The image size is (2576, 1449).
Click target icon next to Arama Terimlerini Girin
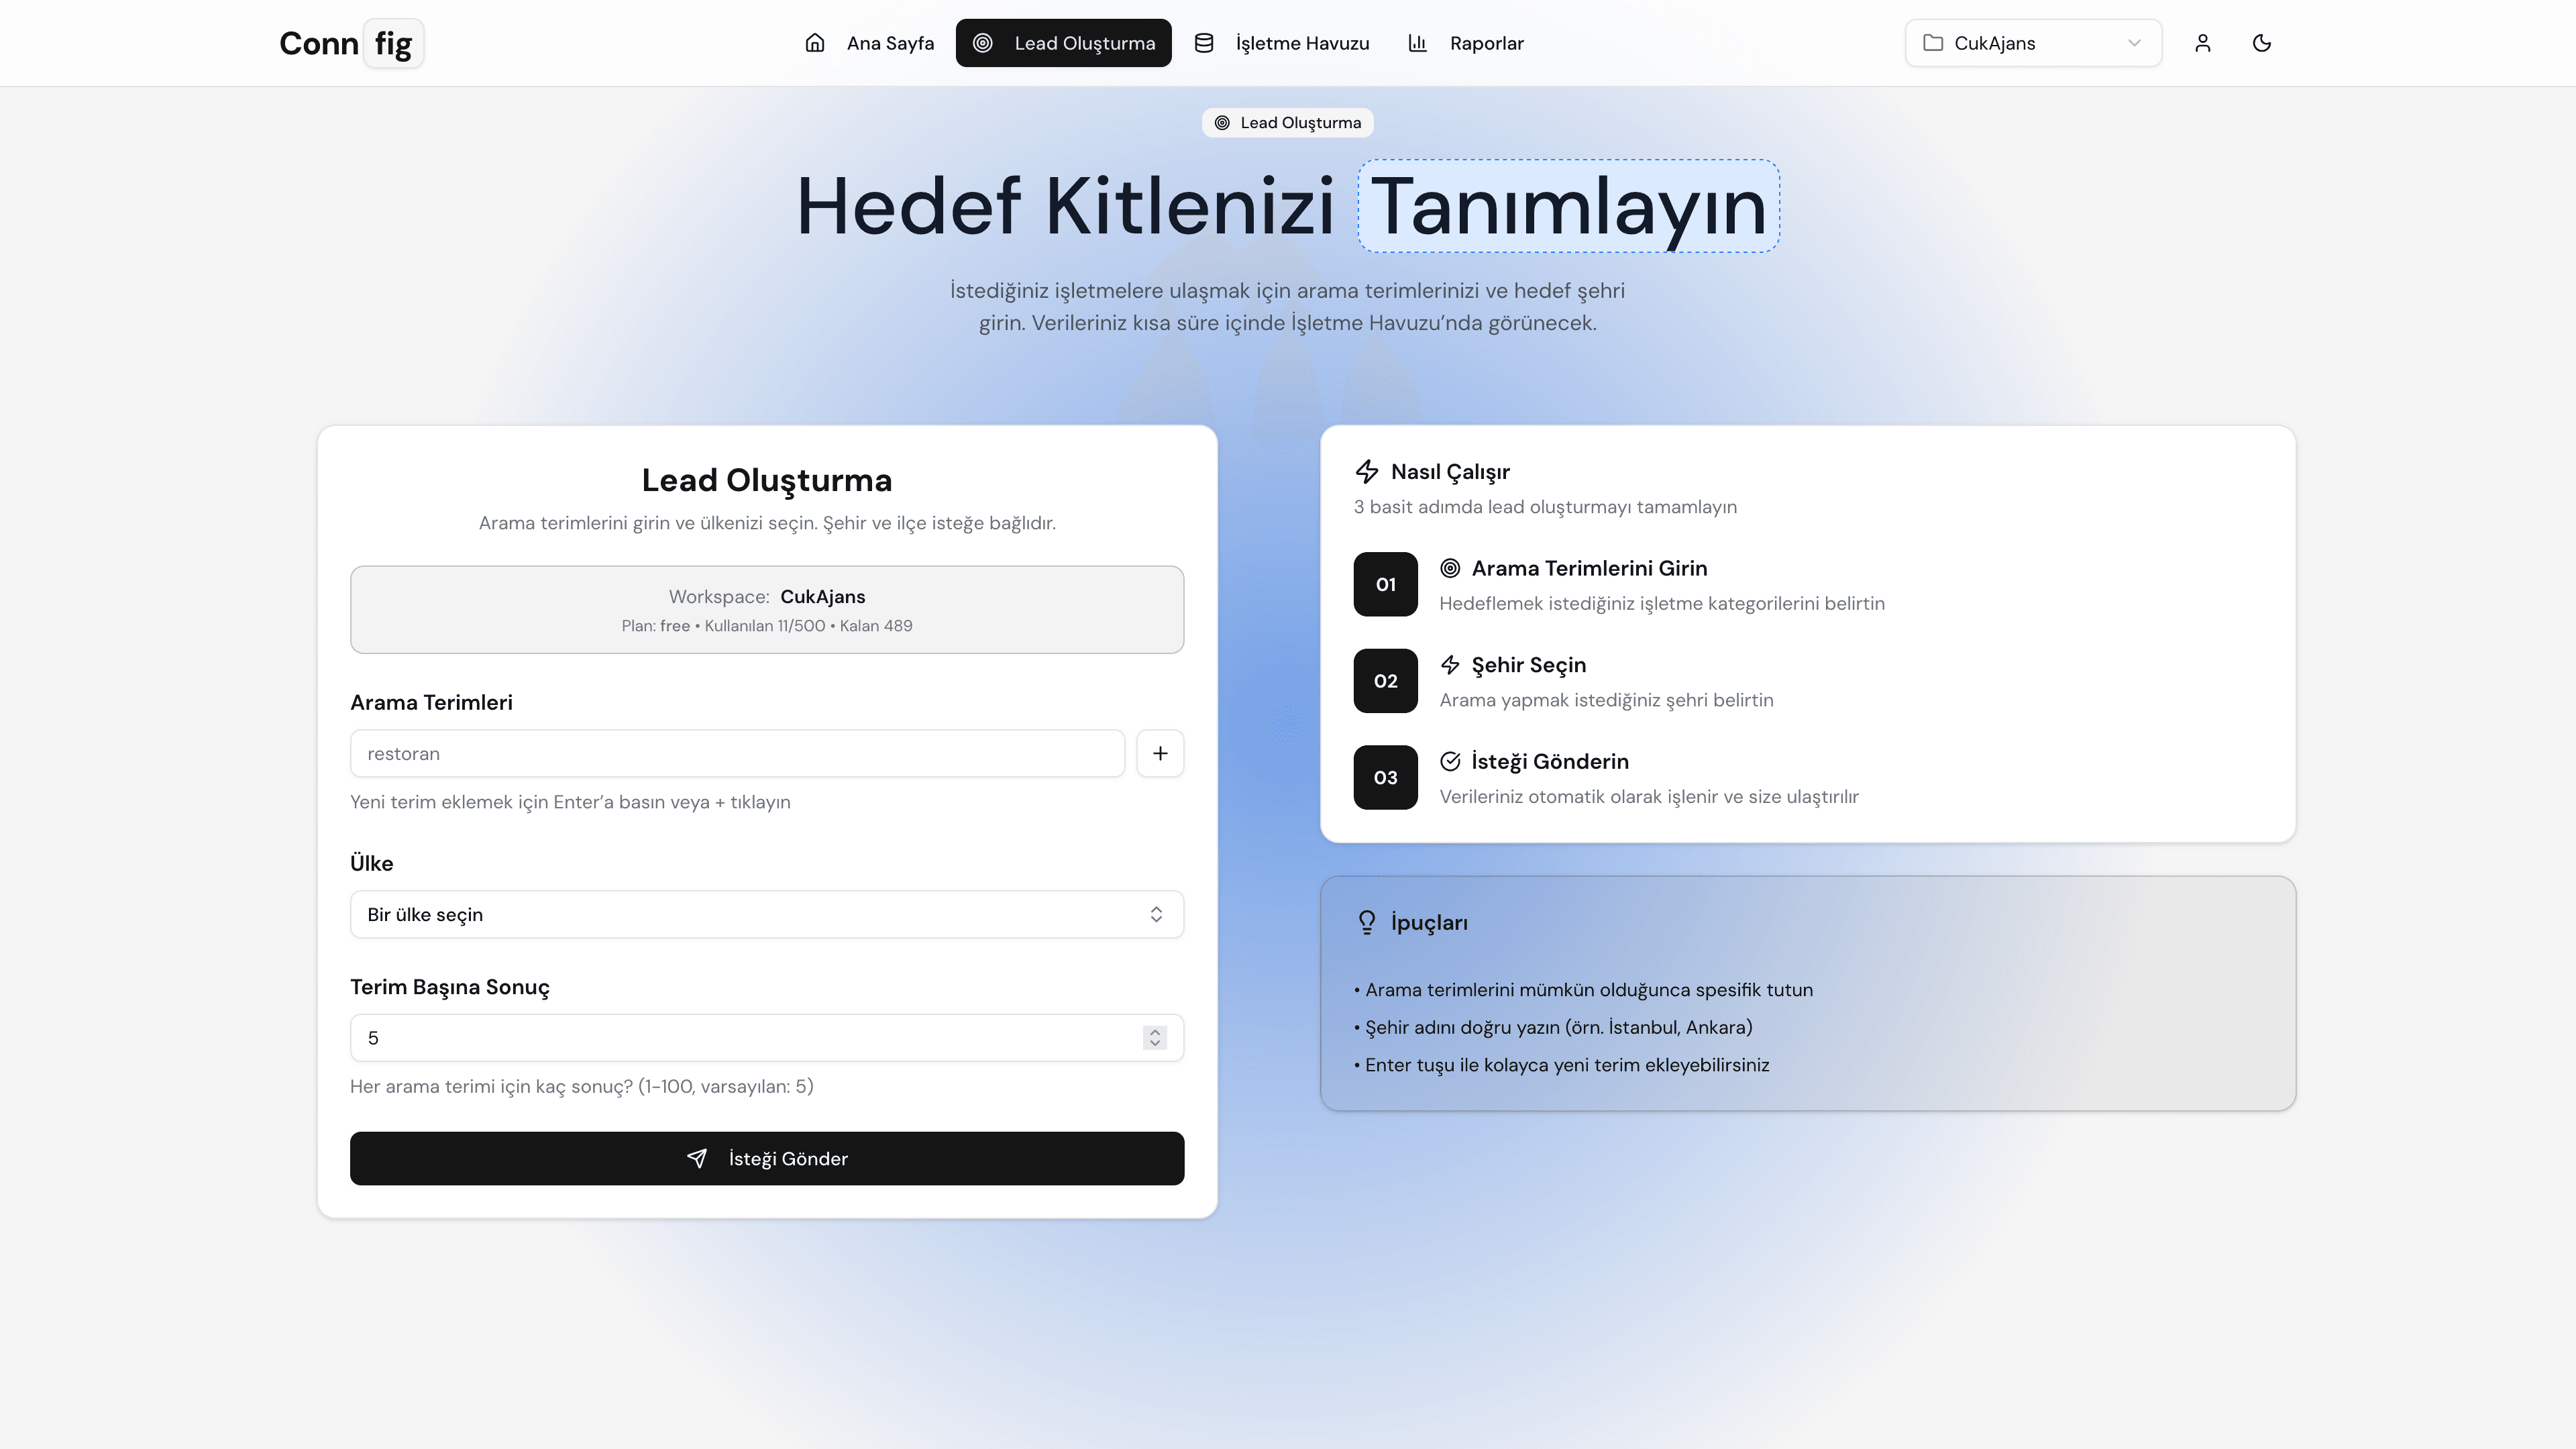1450,568
